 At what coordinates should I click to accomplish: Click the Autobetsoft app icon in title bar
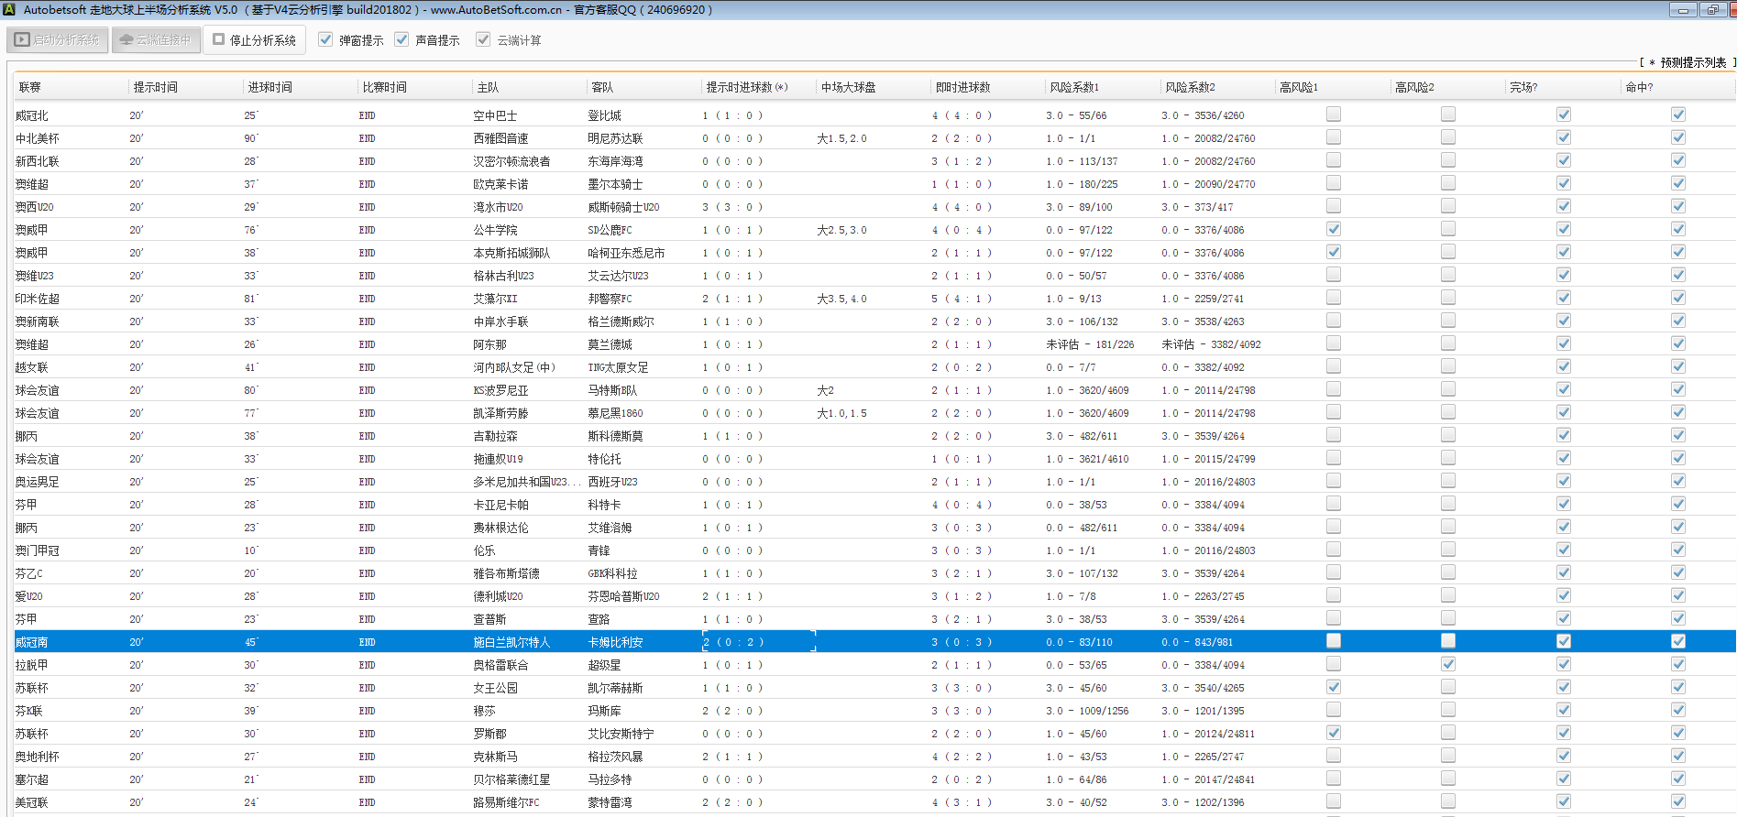(8, 9)
